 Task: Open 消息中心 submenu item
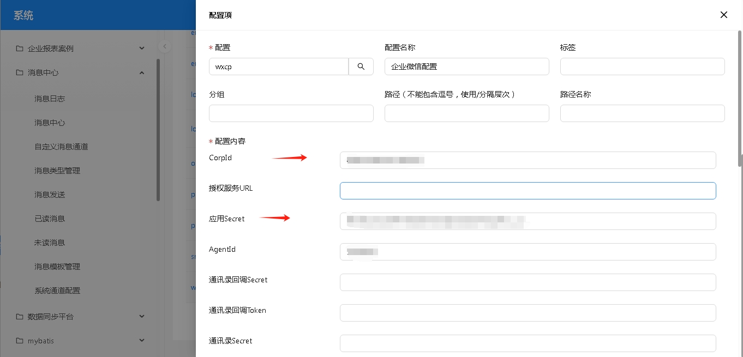coord(50,123)
